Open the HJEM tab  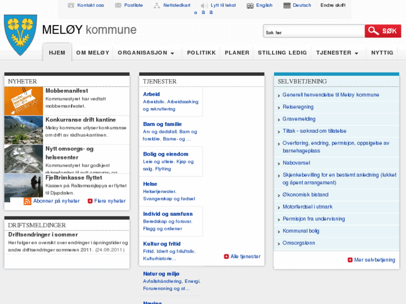pos(57,52)
